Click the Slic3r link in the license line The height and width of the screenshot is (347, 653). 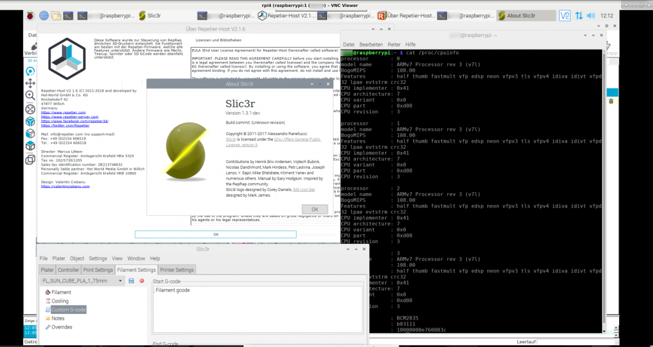[x=230, y=139]
